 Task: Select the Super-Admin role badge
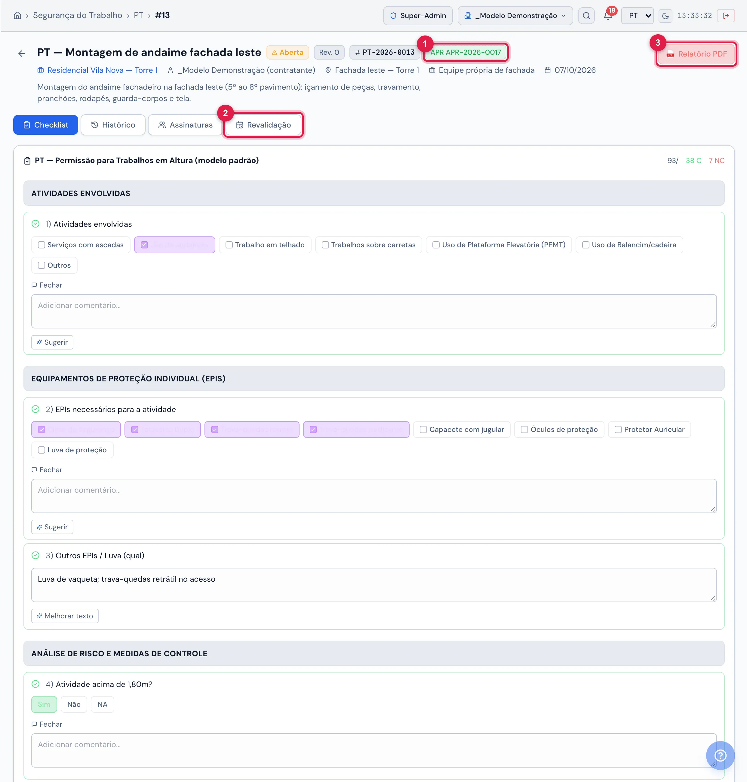pos(418,16)
